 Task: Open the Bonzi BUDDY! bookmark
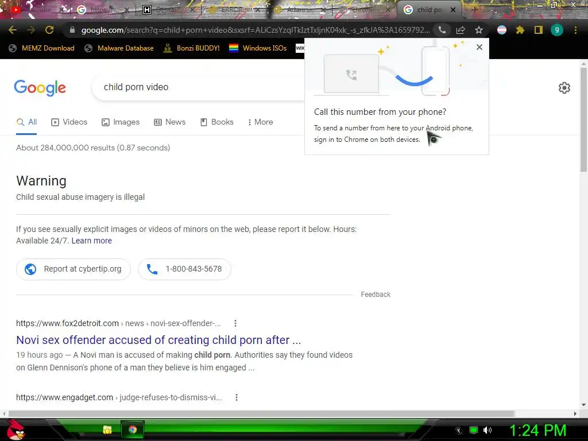coord(192,48)
